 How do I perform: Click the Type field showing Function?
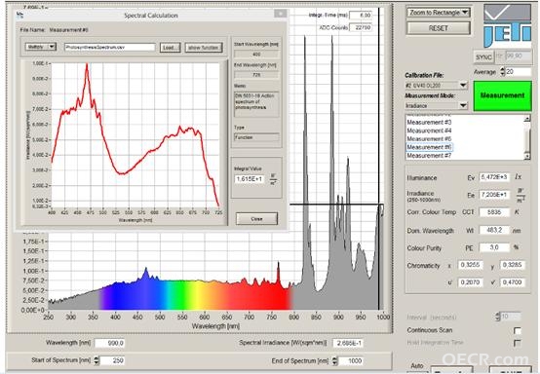[256, 137]
